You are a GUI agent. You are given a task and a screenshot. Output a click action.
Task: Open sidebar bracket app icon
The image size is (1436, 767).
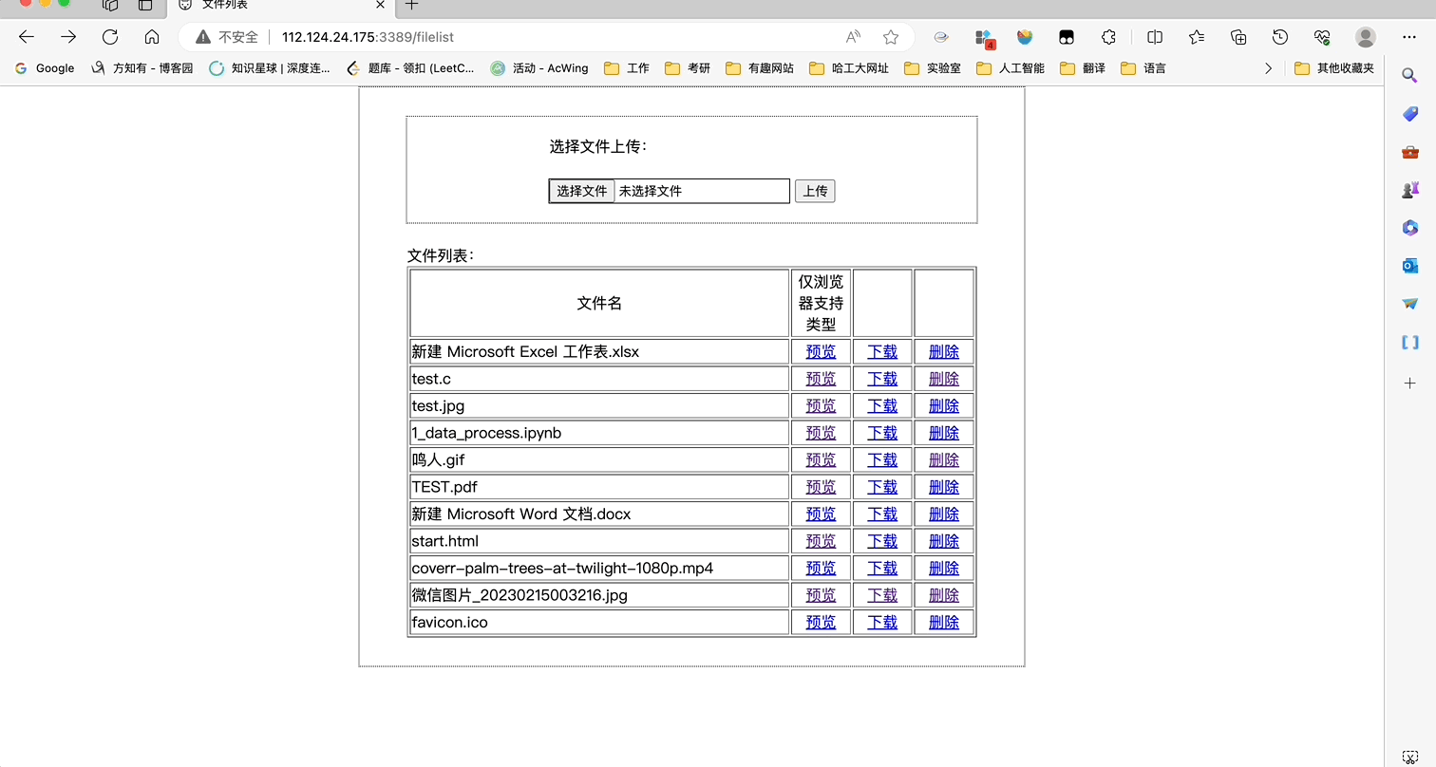pos(1410,342)
